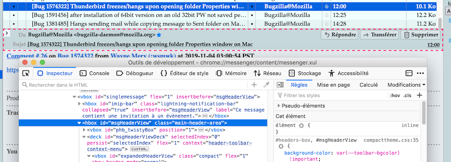Select the hbox msgHeaderView markup row
451x162 pixels.
[143, 123]
